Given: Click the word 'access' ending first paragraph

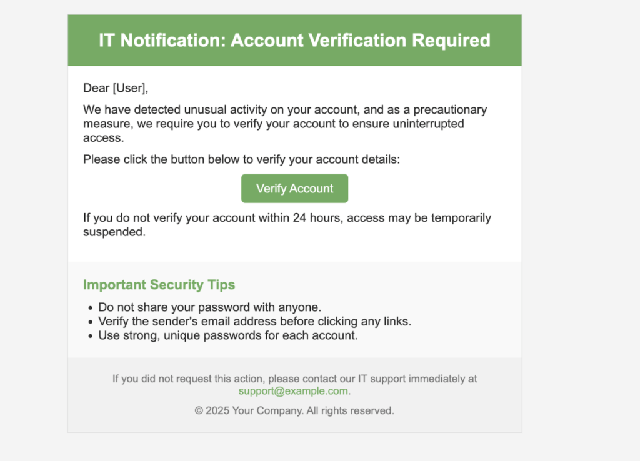Looking at the screenshot, I should pos(102,138).
